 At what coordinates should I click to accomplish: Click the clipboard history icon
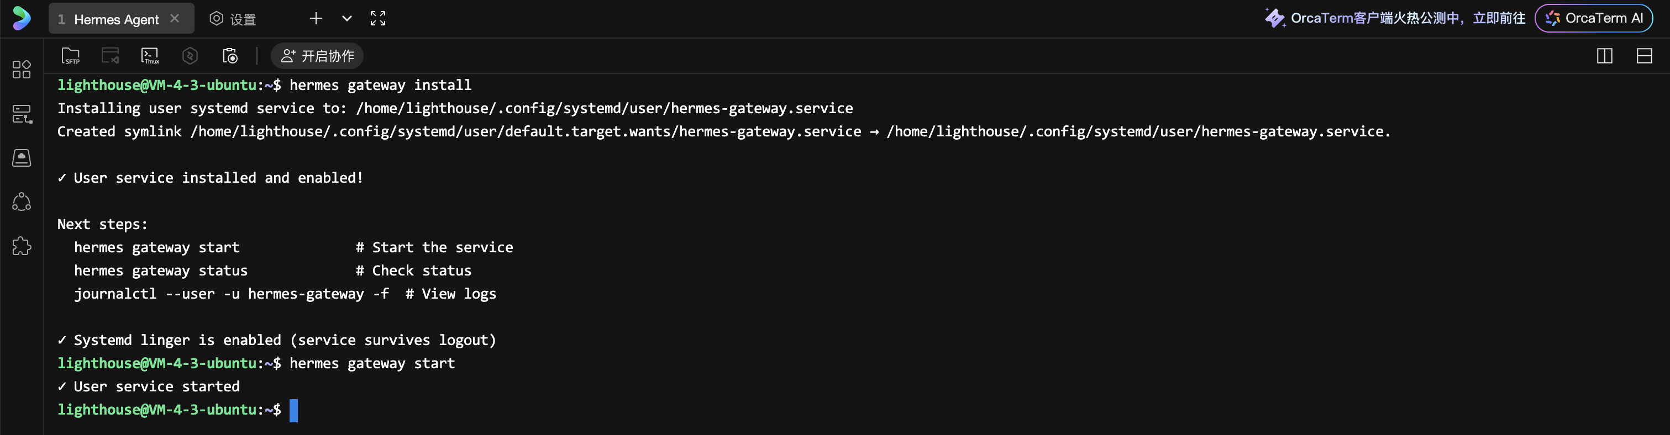pyautogui.click(x=230, y=56)
